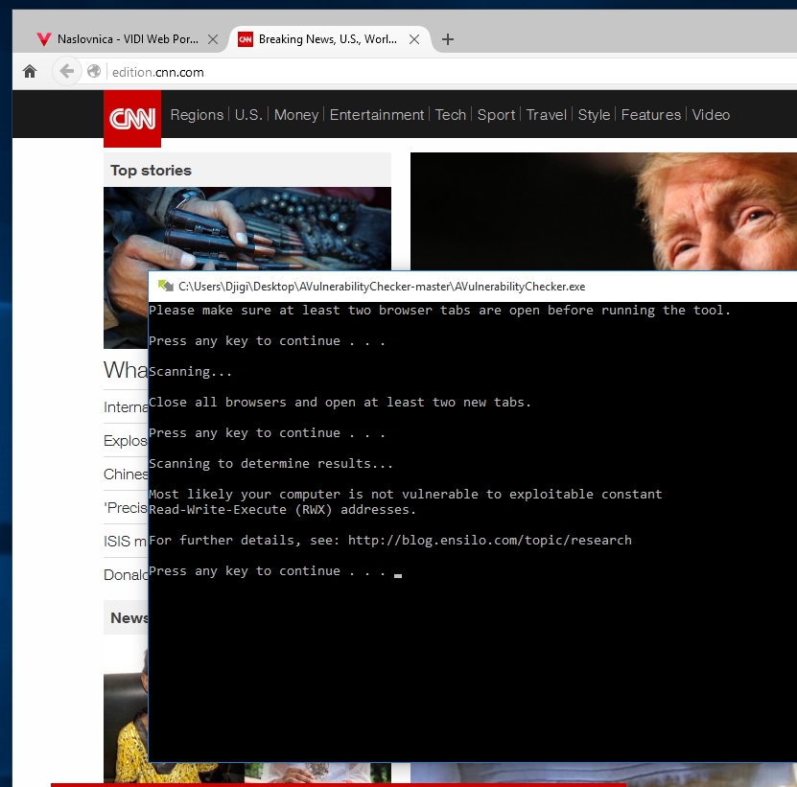Click the 'Scanning to determine results...' console line
The width and height of the screenshot is (797, 787).
(270, 463)
